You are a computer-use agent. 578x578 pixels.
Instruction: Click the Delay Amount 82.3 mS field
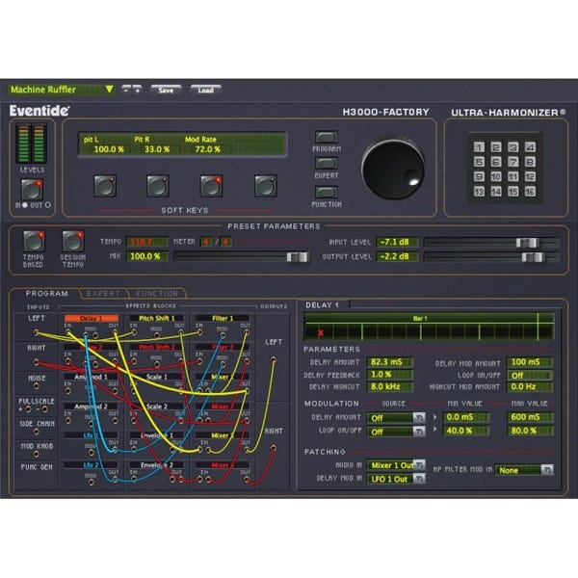tap(390, 362)
